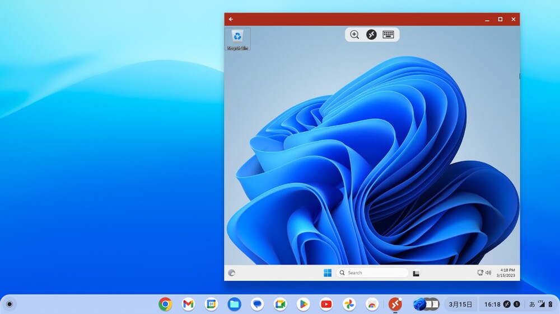The width and height of the screenshot is (560, 314).
Task: Launch YouTube from the shelf
Action: click(326, 304)
